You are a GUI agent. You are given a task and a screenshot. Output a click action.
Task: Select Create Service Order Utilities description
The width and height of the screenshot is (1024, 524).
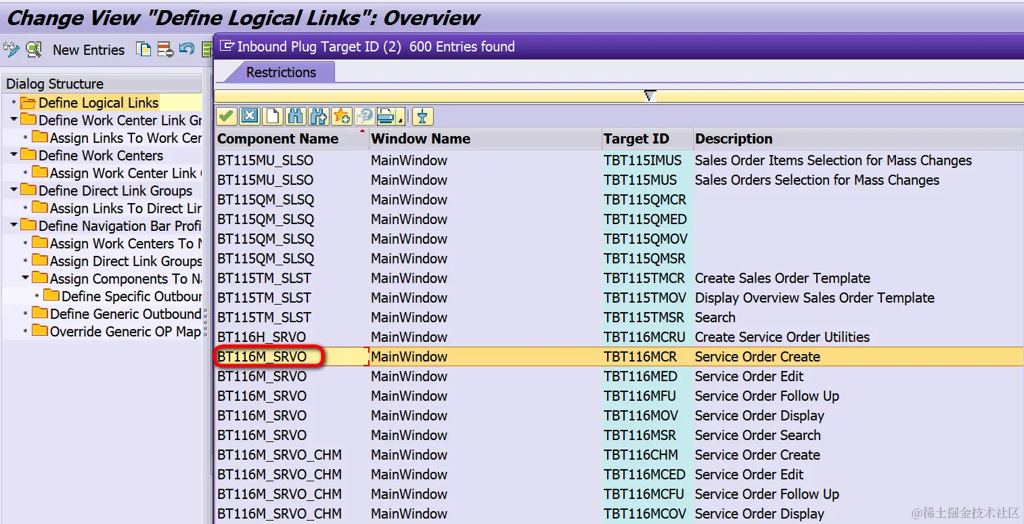[x=782, y=337]
